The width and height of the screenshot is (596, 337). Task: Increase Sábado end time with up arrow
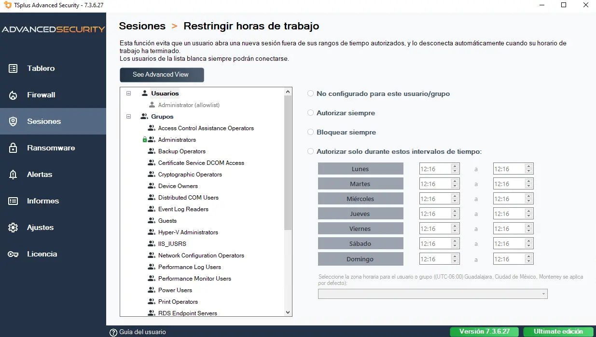click(529, 241)
